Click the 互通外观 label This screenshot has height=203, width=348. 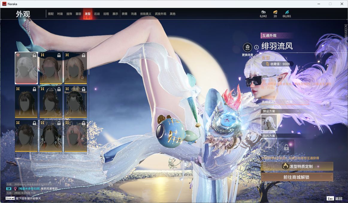(x=270, y=36)
